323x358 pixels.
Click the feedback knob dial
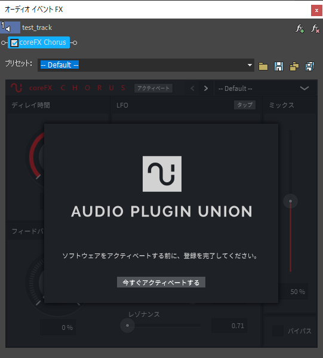point(35,283)
